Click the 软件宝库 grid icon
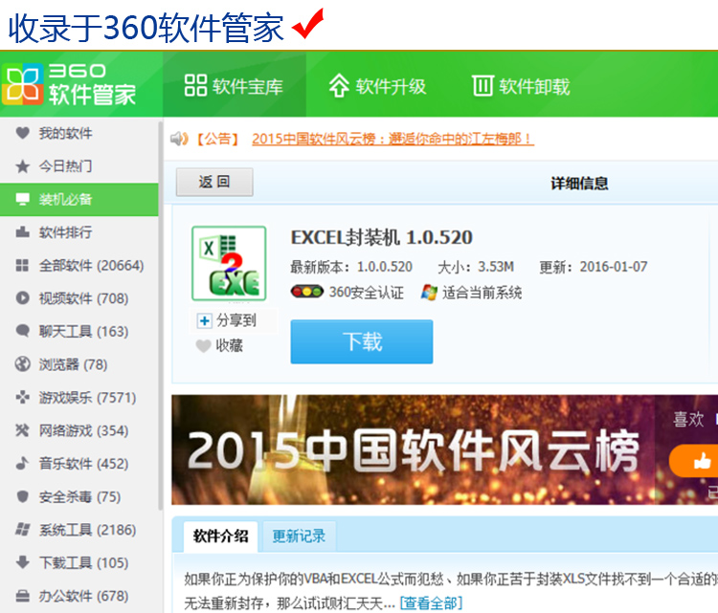Image resolution: width=718 pixels, height=613 pixels. [195, 85]
